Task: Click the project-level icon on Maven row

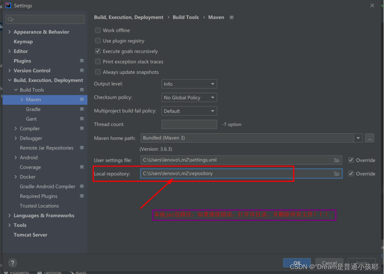Action: tap(82, 100)
